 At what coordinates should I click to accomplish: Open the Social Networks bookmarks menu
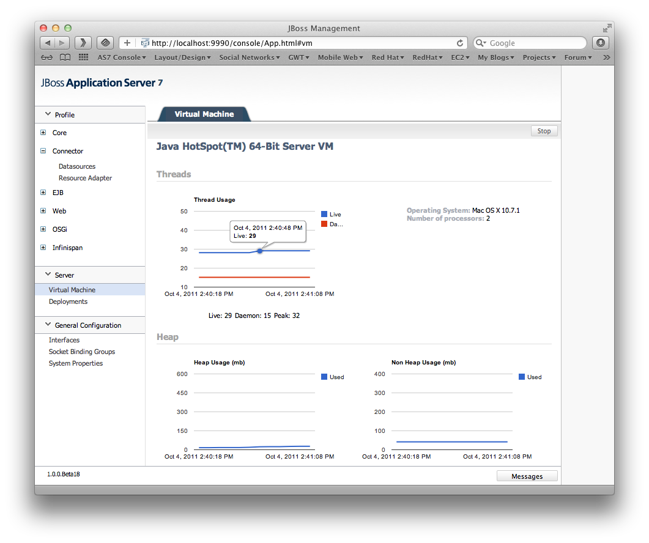pos(250,57)
